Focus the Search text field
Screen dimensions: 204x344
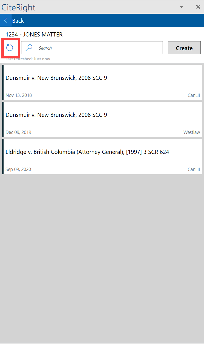[x=92, y=48]
